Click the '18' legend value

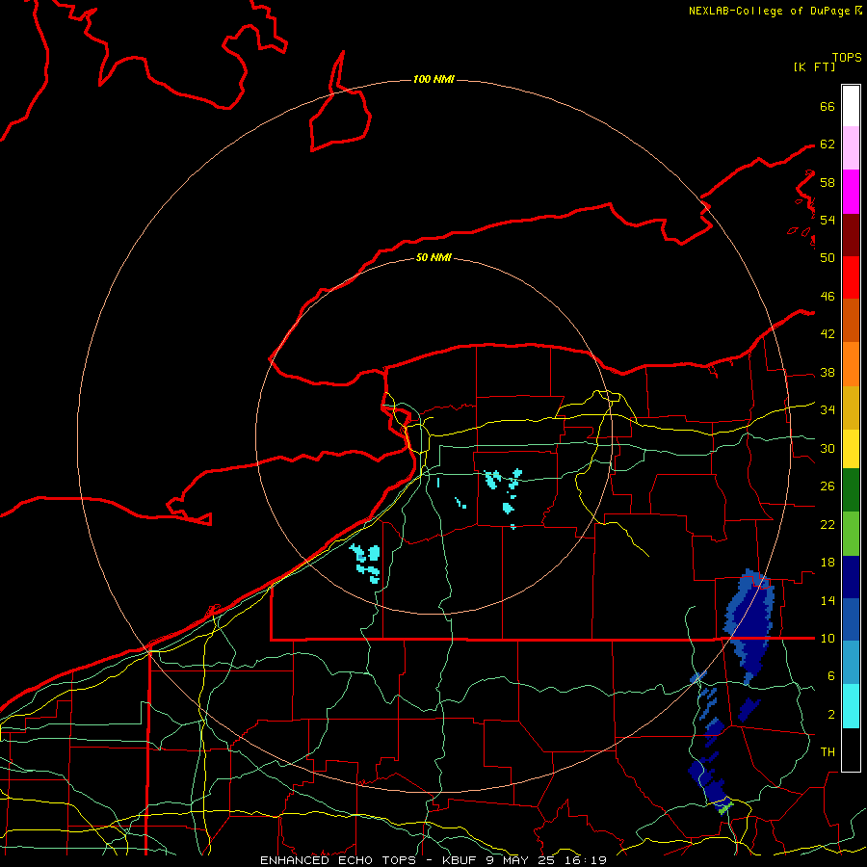coord(828,563)
